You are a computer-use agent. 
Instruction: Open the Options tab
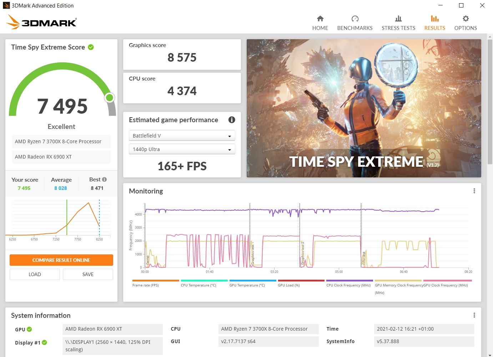coord(466,23)
